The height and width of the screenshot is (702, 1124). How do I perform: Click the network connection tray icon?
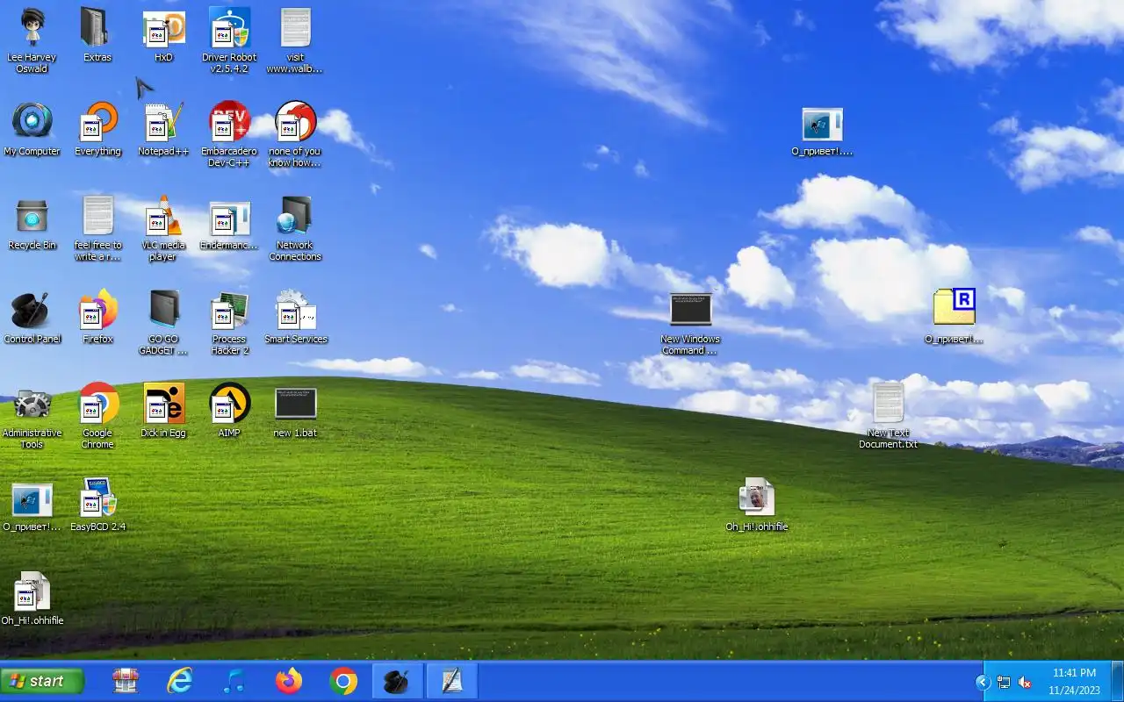1004,682
